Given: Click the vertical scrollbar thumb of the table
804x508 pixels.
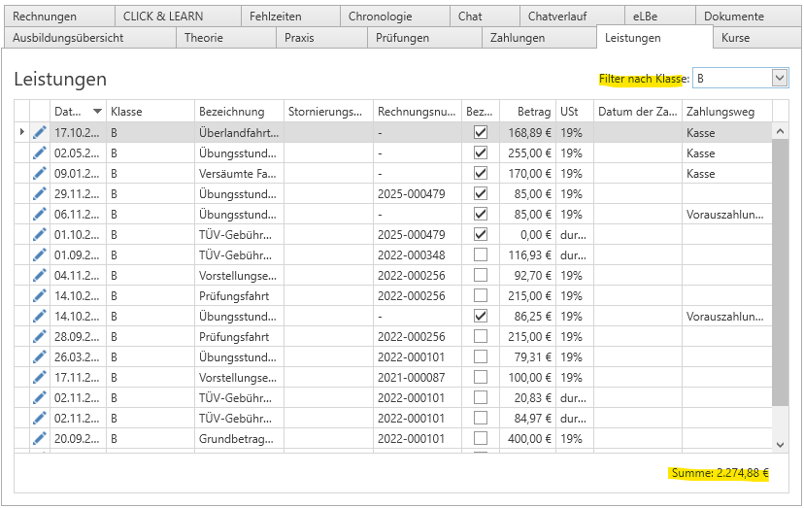Looking at the screenshot, I should click(780, 272).
